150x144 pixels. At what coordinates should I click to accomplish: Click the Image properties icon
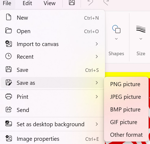(x=9, y=138)
